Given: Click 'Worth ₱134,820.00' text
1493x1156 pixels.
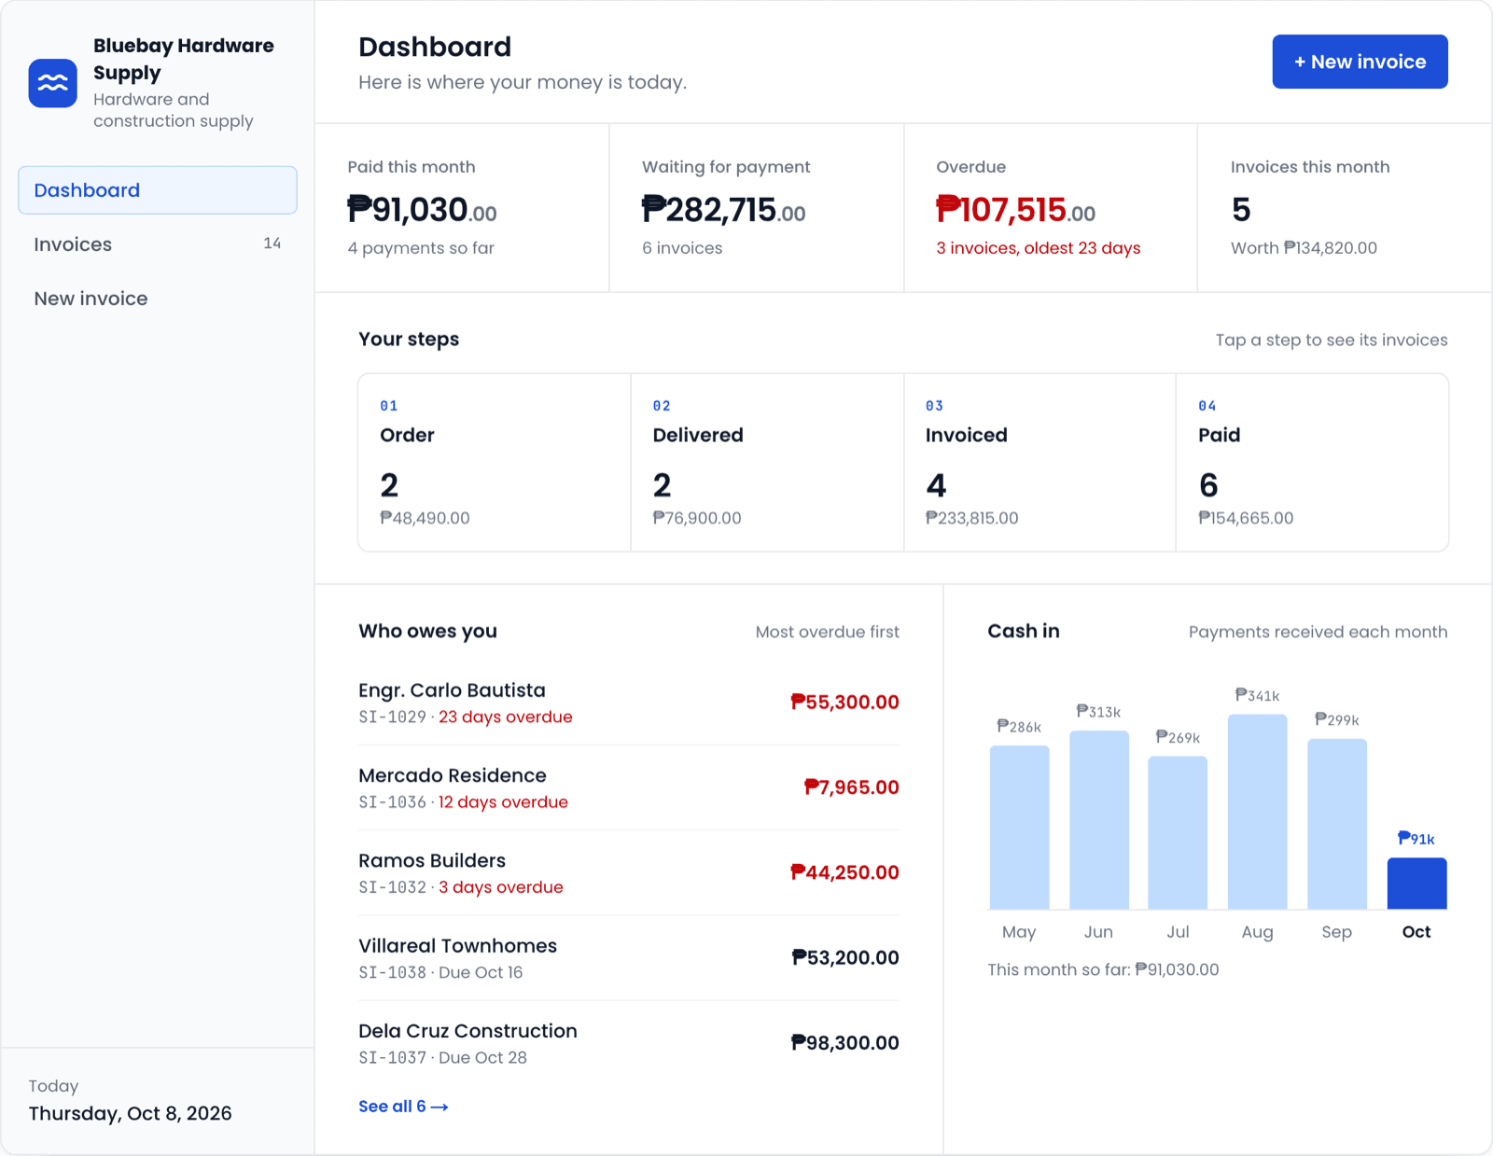Looking at the screenshot, I should (x=1304, y=248).
